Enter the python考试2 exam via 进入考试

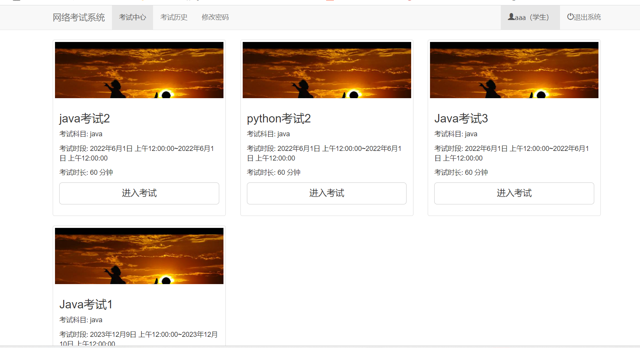click(x=327, y=193)
